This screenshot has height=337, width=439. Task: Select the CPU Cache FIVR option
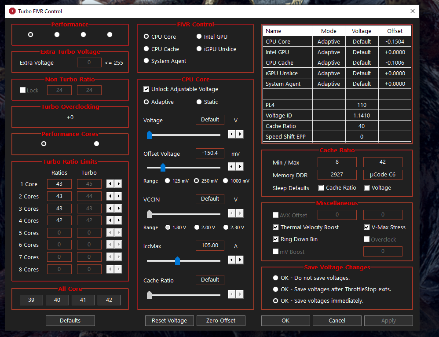coord(161,49)
